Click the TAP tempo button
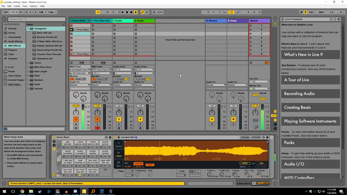347x195 pixels. (5, 12)
